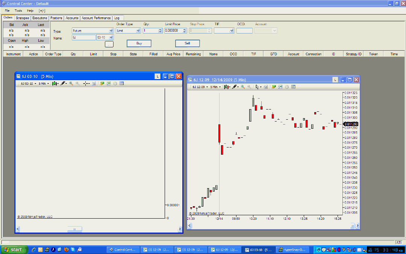This screenshot has width=406, height=254.
Task: Switch to the Positions tab
Action: pyautogui.click(x=56, y=18)
